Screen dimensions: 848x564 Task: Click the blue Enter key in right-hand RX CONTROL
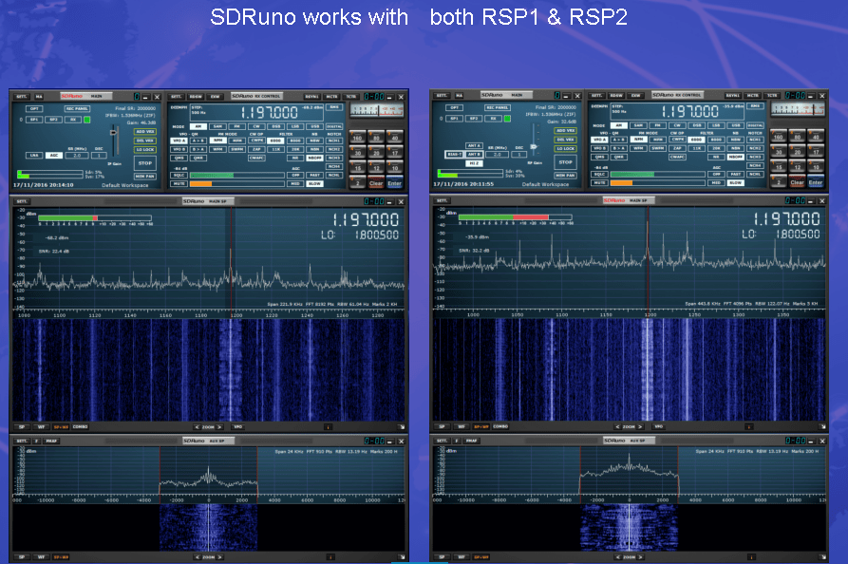(816, 181)
